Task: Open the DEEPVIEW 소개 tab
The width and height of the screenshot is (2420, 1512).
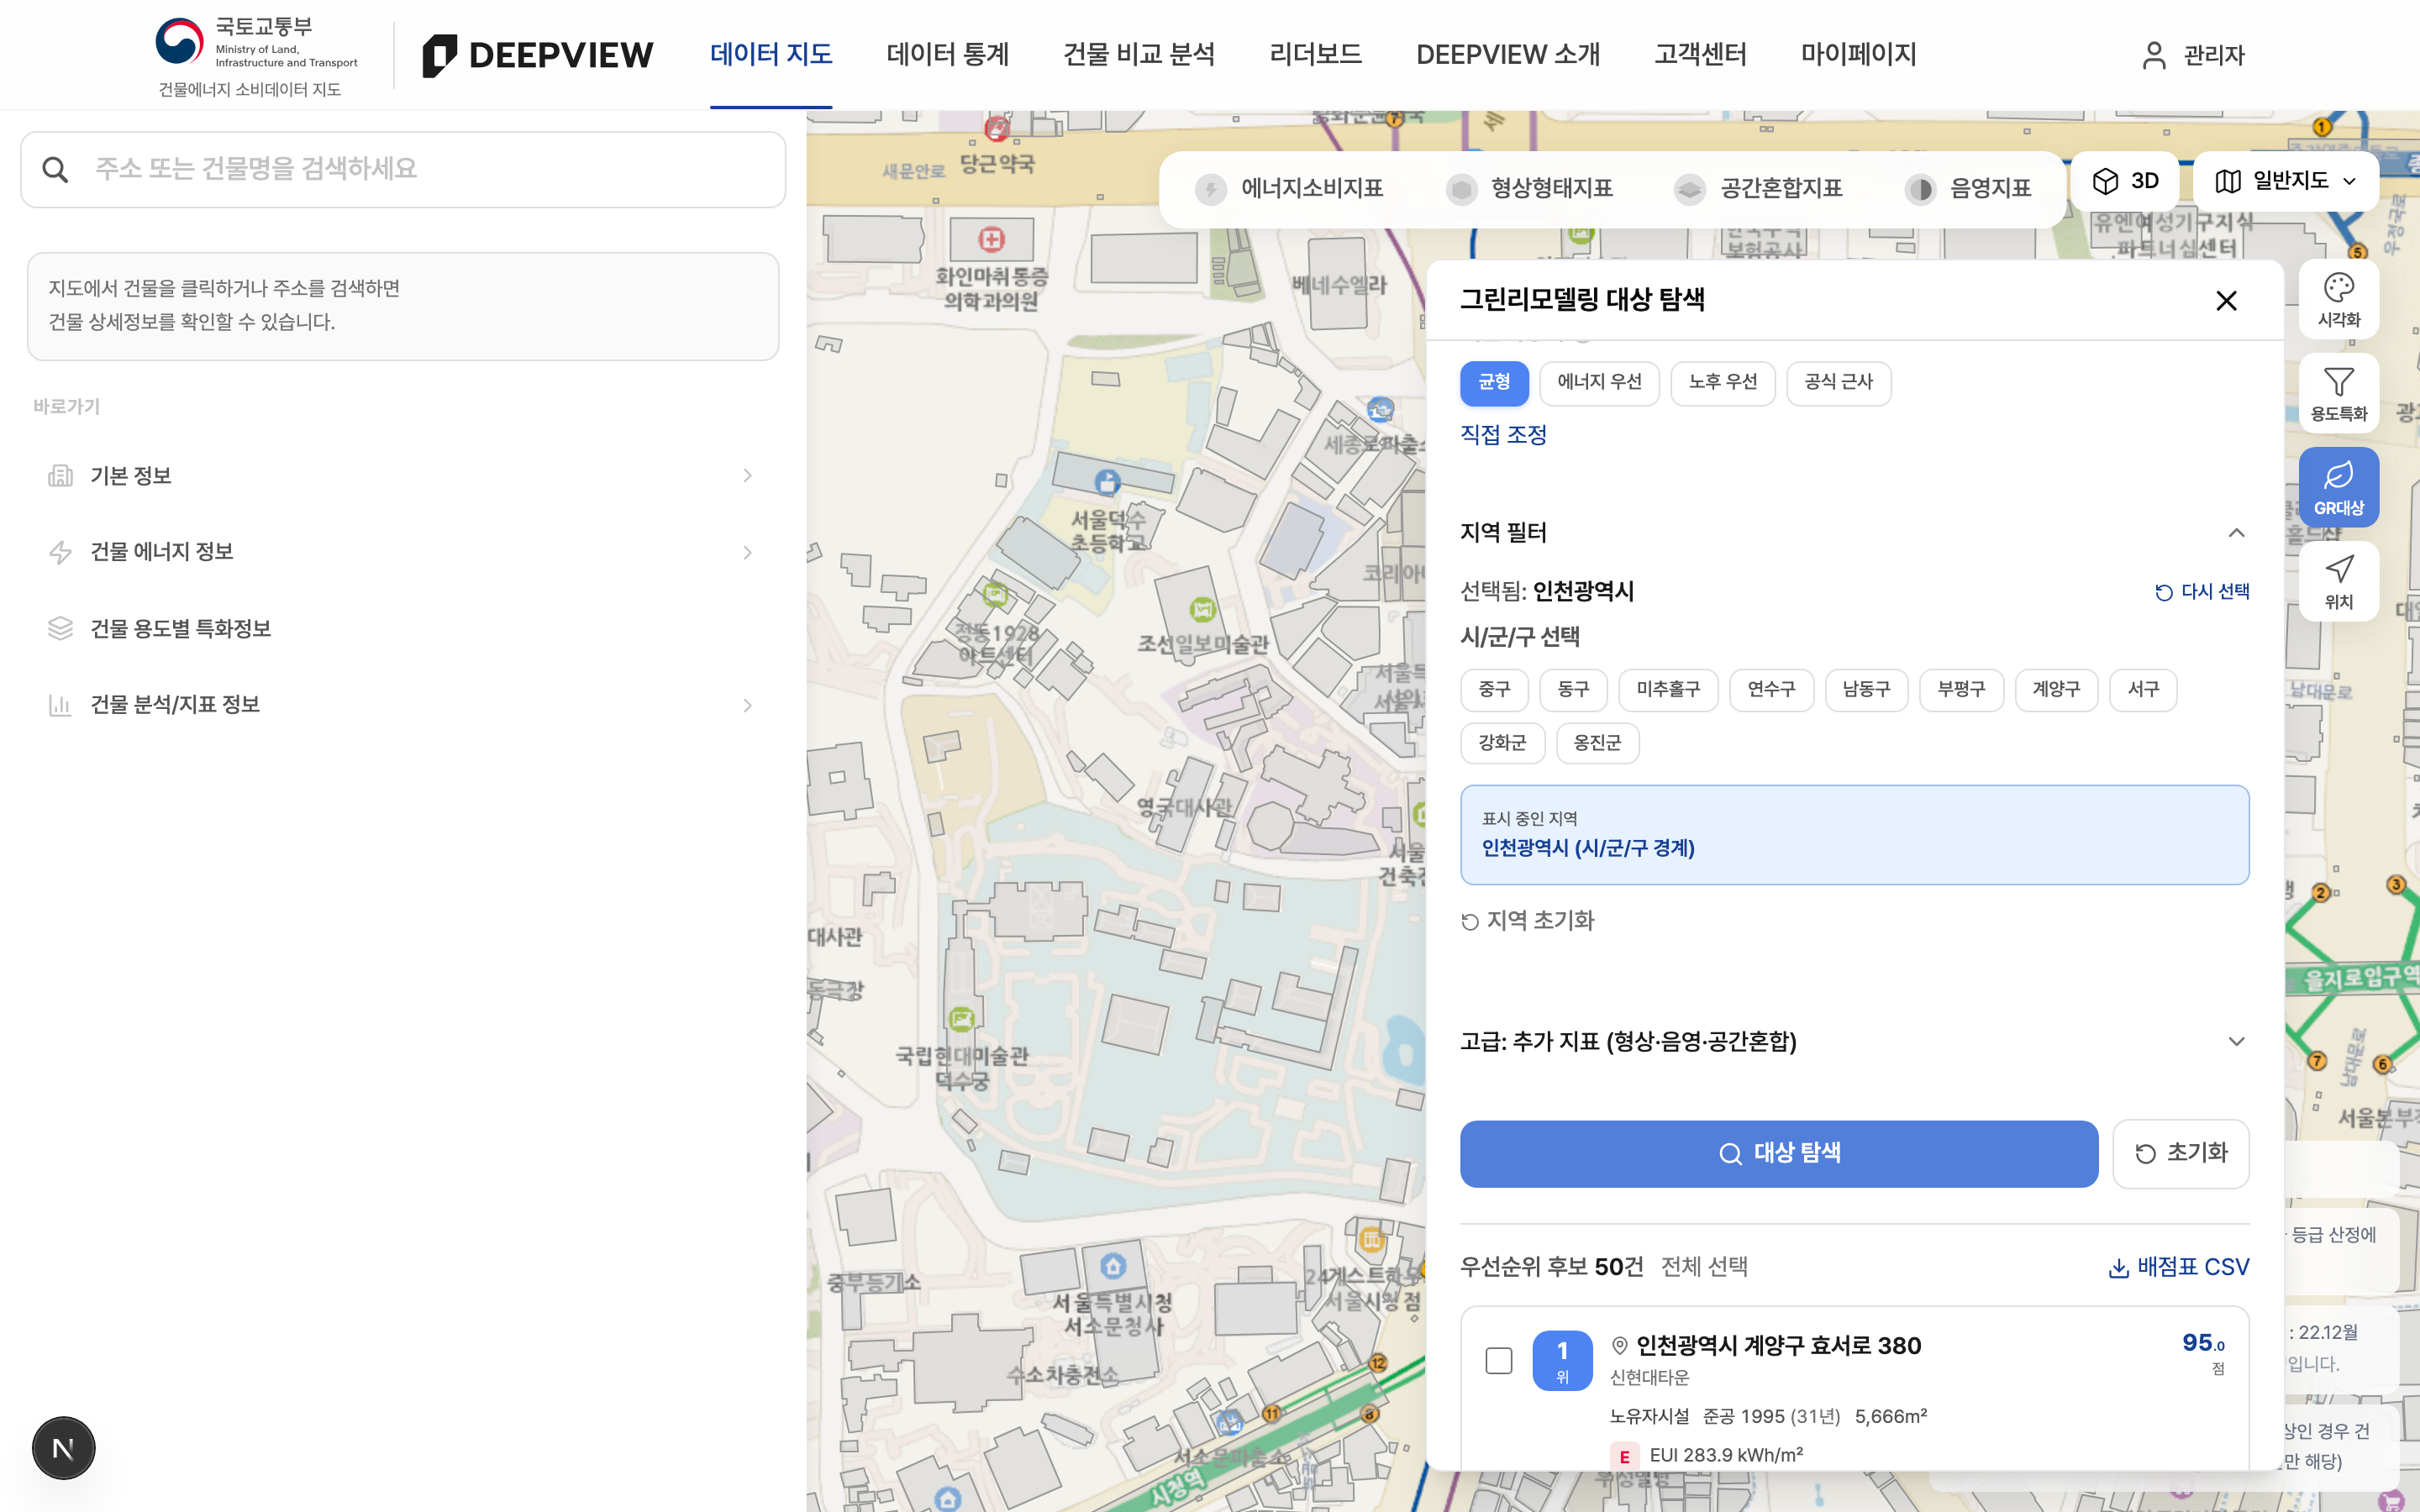Action: (1508, 55)
